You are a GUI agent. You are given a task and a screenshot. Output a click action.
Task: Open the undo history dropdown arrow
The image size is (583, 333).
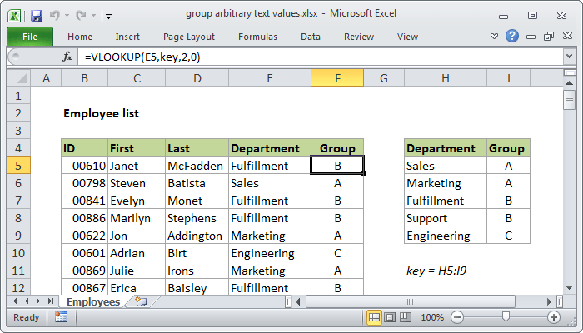click(x=67, y=16)
